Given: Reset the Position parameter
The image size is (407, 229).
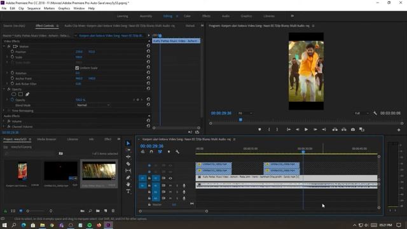Looking at the screenshot, I should point(148,51).
